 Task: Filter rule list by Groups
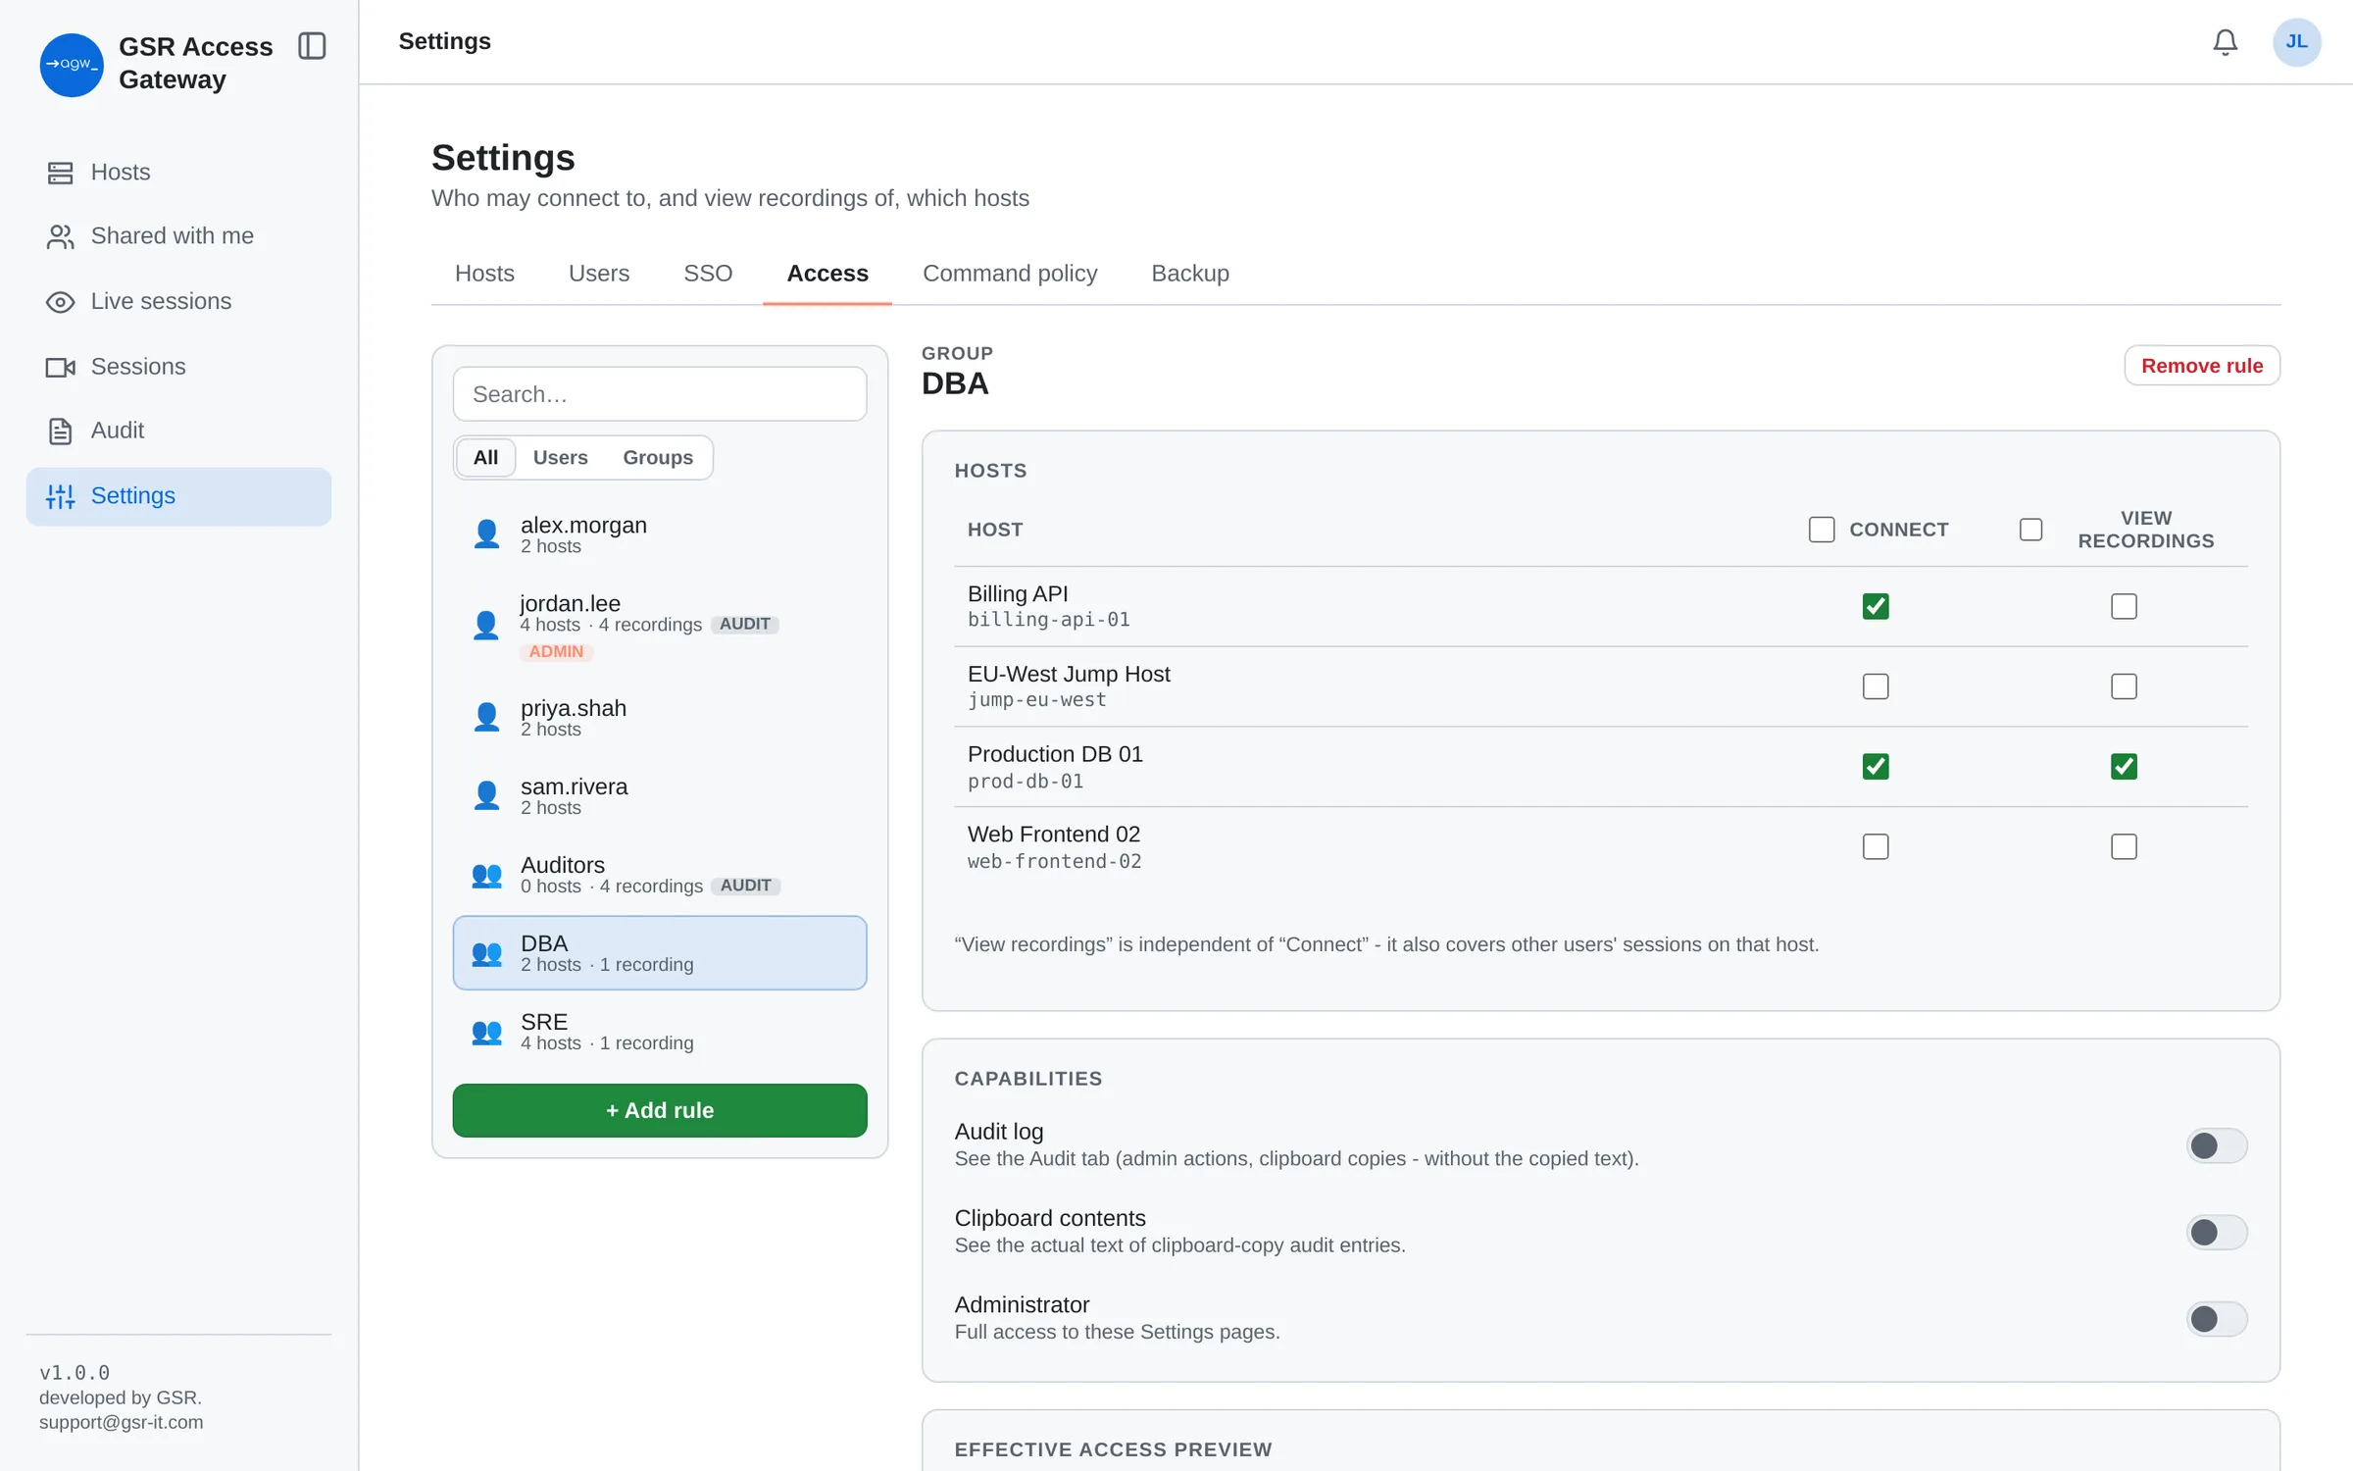pos(658,458)
